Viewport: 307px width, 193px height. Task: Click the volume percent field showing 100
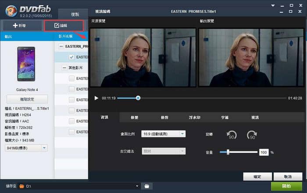264,152
